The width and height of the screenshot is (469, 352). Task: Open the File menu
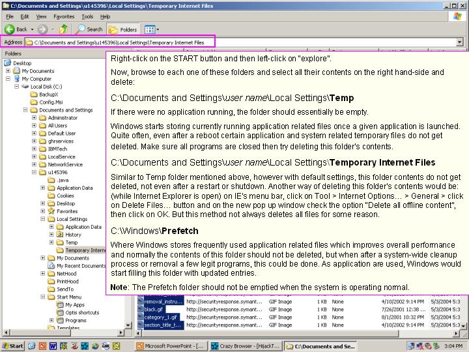pyautogui.click(x=10, y=17)
